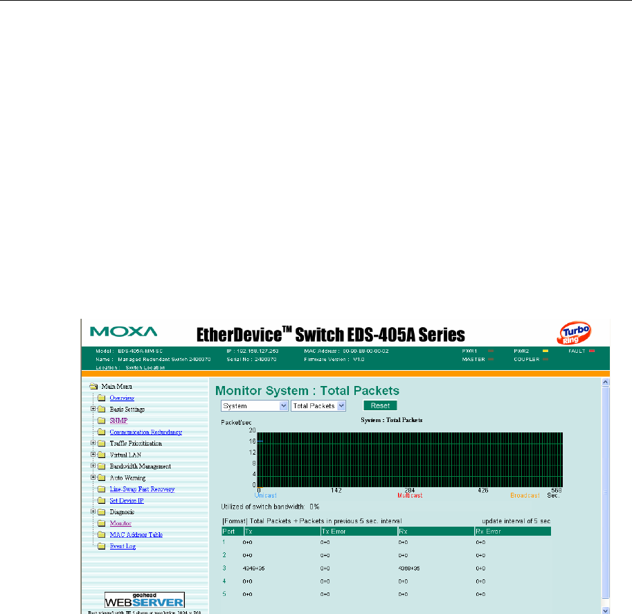Click the scrollbar down arrow
This screenshot has width=632, height=614.
[x=606, y=611]
